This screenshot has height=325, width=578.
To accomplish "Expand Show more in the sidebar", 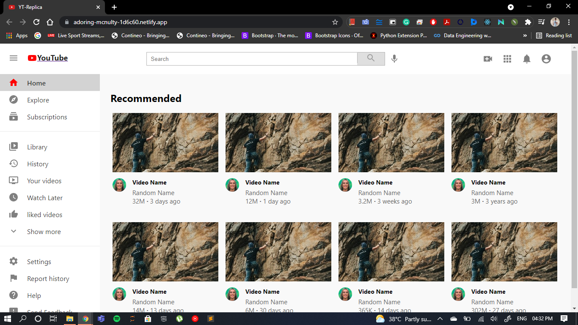I will (x=50, y=231).
